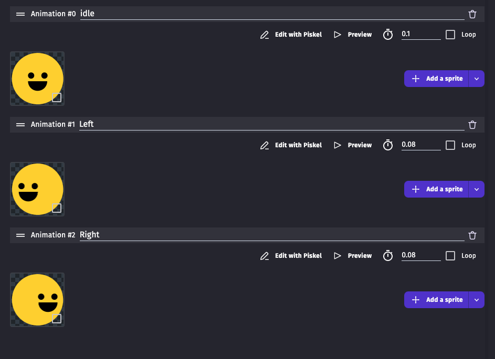Enable Loop for the idle animation
The image size is (495, 359).
click(x=450, y=35)
